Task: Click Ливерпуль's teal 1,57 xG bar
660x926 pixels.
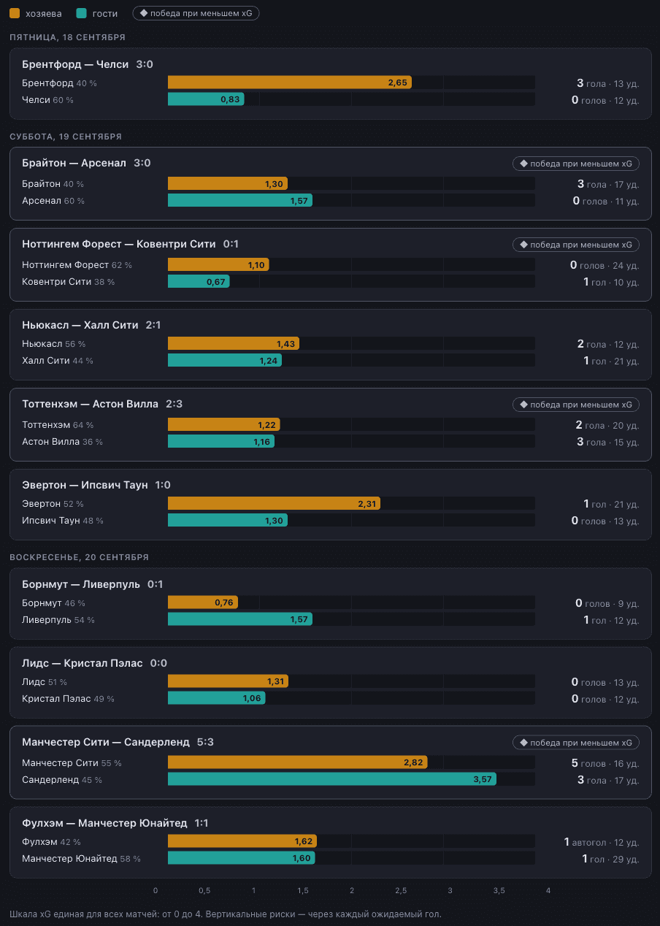Action: 240,619
